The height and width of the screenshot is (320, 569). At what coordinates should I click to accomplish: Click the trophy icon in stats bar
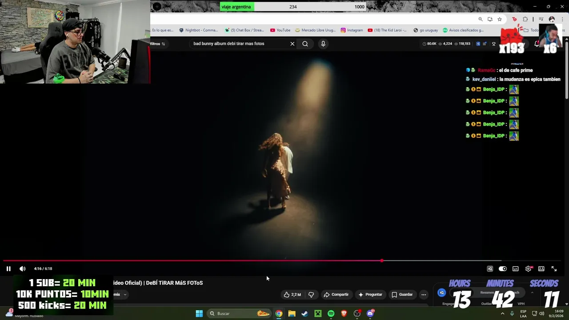(493, 44)
